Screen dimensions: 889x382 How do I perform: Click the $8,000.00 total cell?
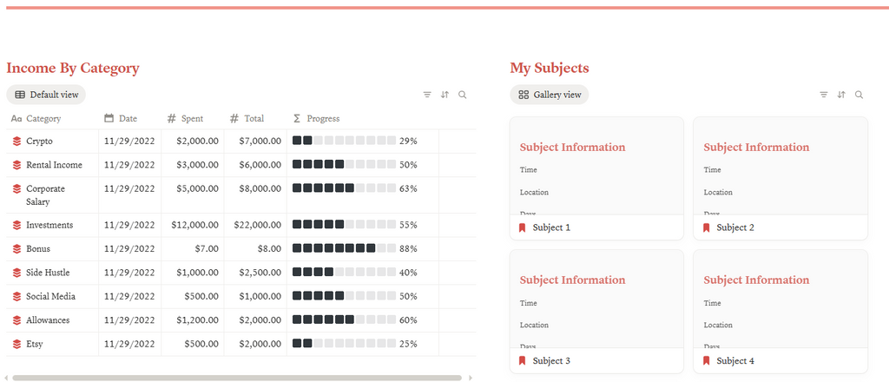(255, 195)
